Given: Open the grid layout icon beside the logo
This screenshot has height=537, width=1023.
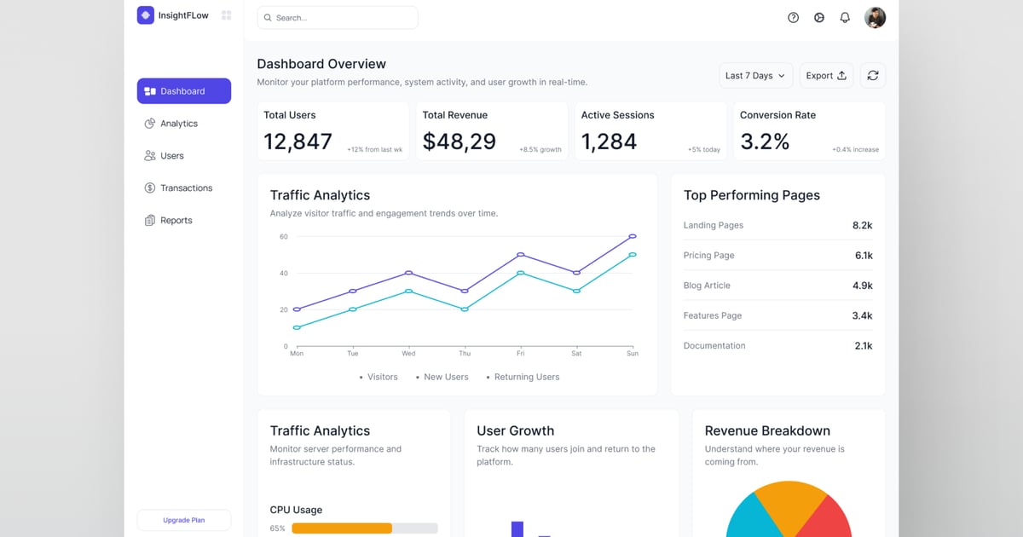Looking at the screenshot, I should click(x=226, y=15).
